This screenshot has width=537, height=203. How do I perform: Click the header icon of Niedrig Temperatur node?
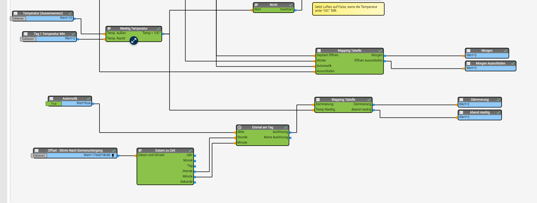(109, 29)
